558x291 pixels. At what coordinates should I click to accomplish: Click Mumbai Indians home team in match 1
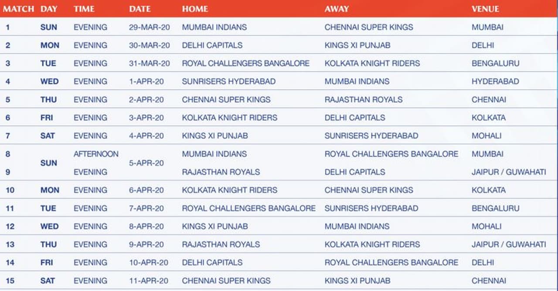tap(214, 27)
